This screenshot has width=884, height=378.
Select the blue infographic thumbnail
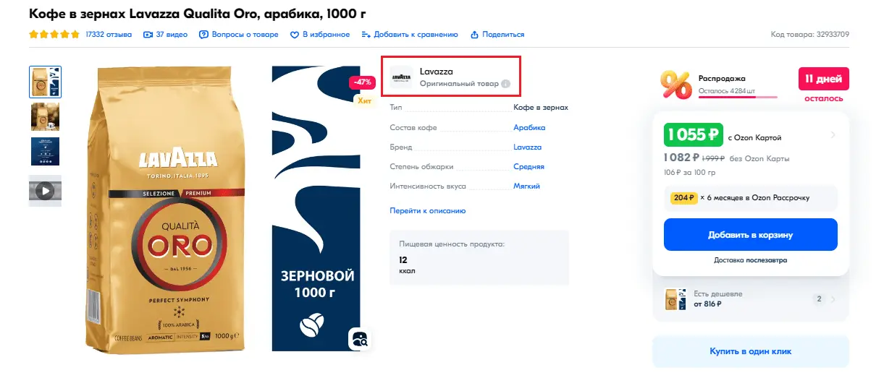45,151
